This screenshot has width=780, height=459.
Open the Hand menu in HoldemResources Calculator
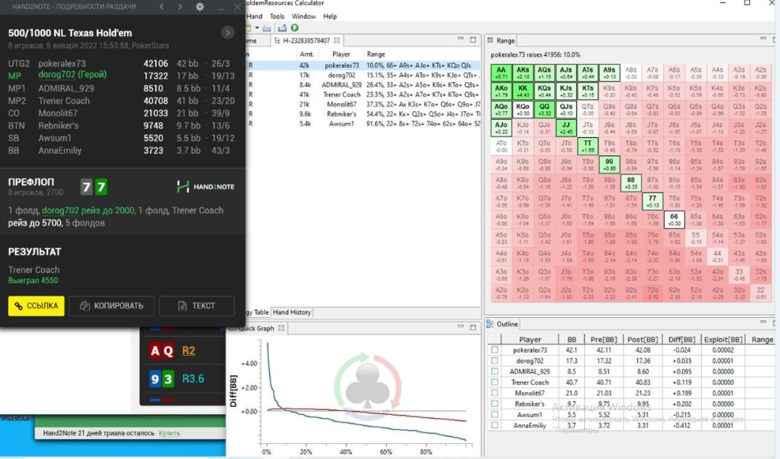(x=254, y=17)
